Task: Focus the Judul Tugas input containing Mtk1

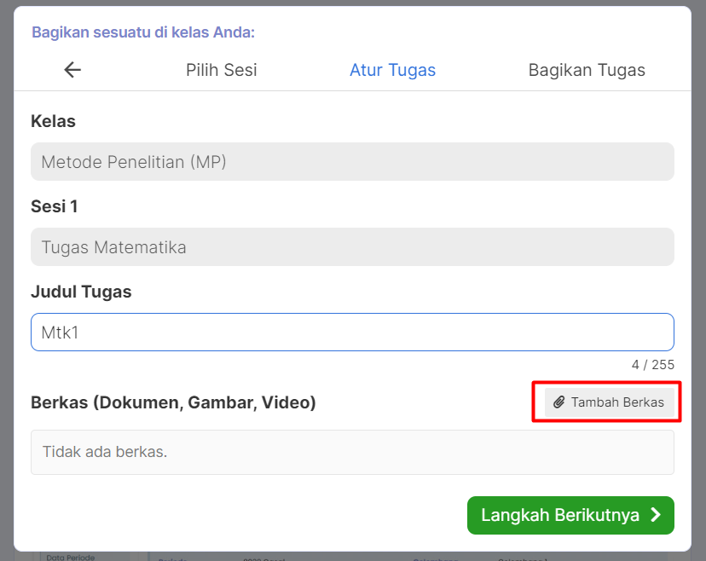Action: [352, 333]
